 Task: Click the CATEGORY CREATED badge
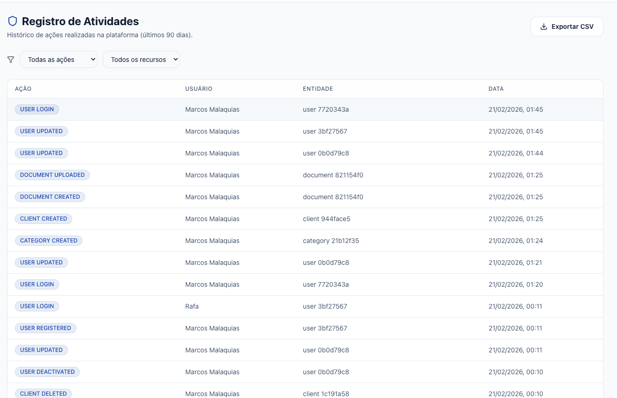tap(48, 241)
